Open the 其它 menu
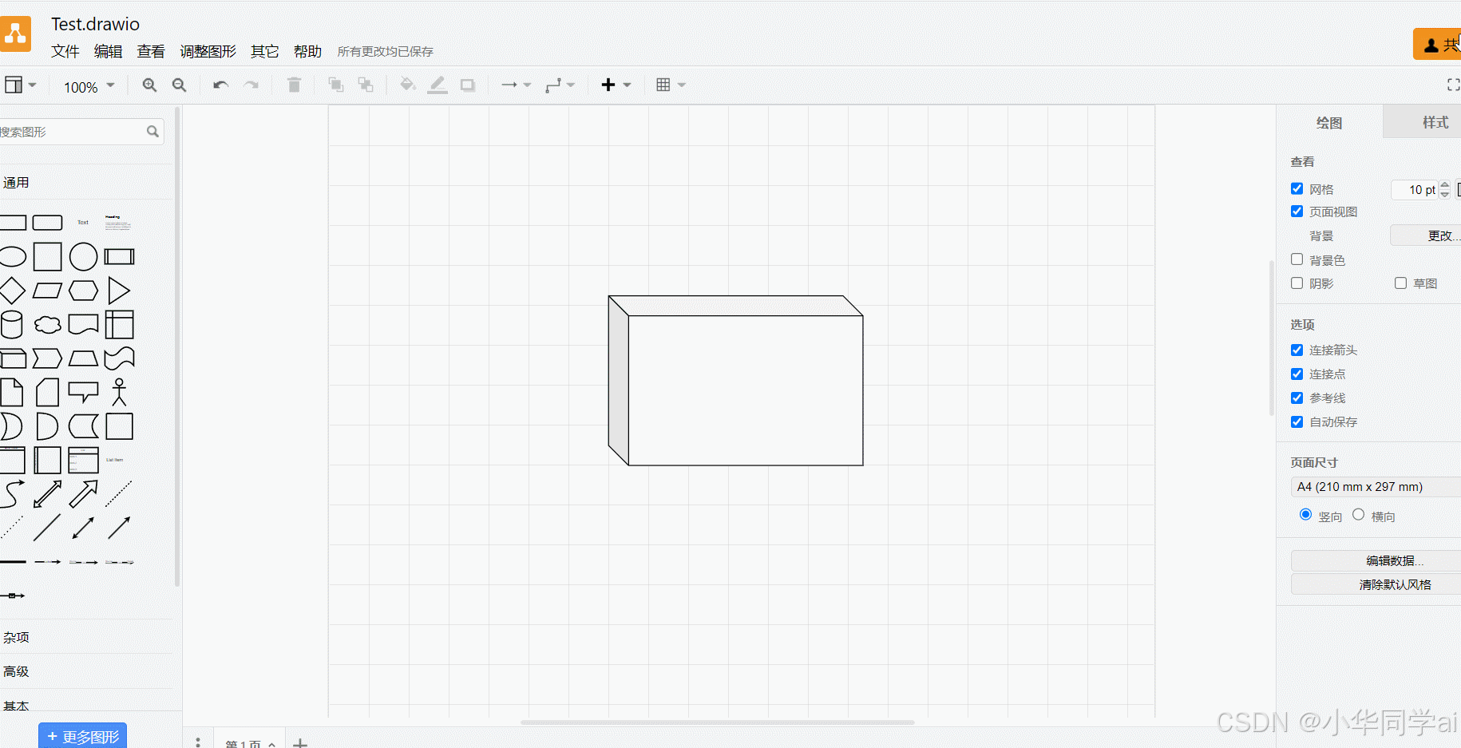The width and height of the screenshot is (1461, 748). click(x=264, y=51)
